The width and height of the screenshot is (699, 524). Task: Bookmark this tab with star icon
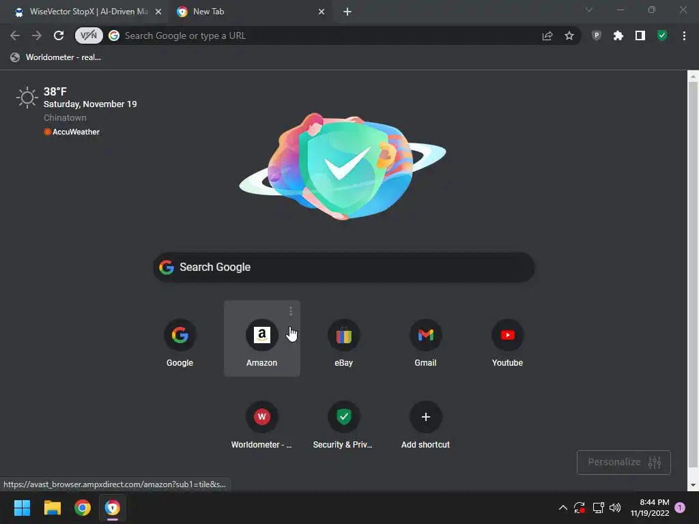[x=569, y=35]
